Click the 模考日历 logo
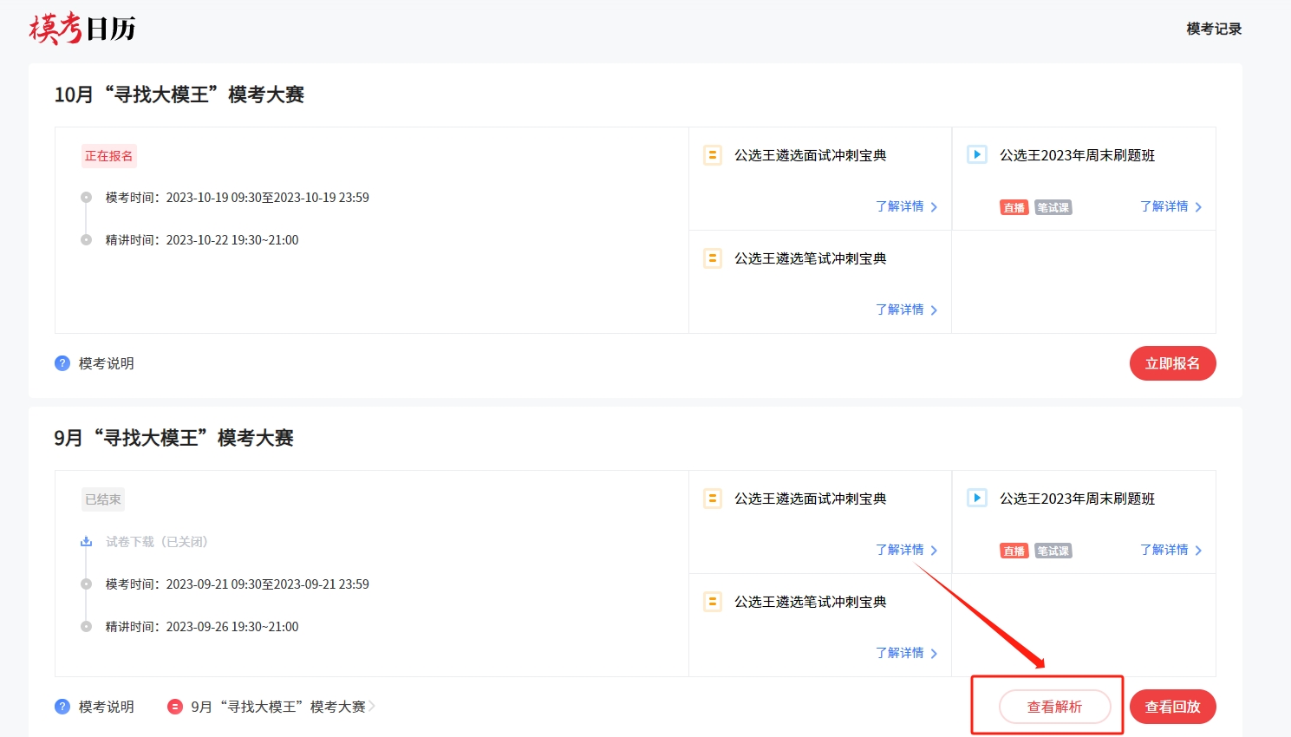 [x=82, y=29]
